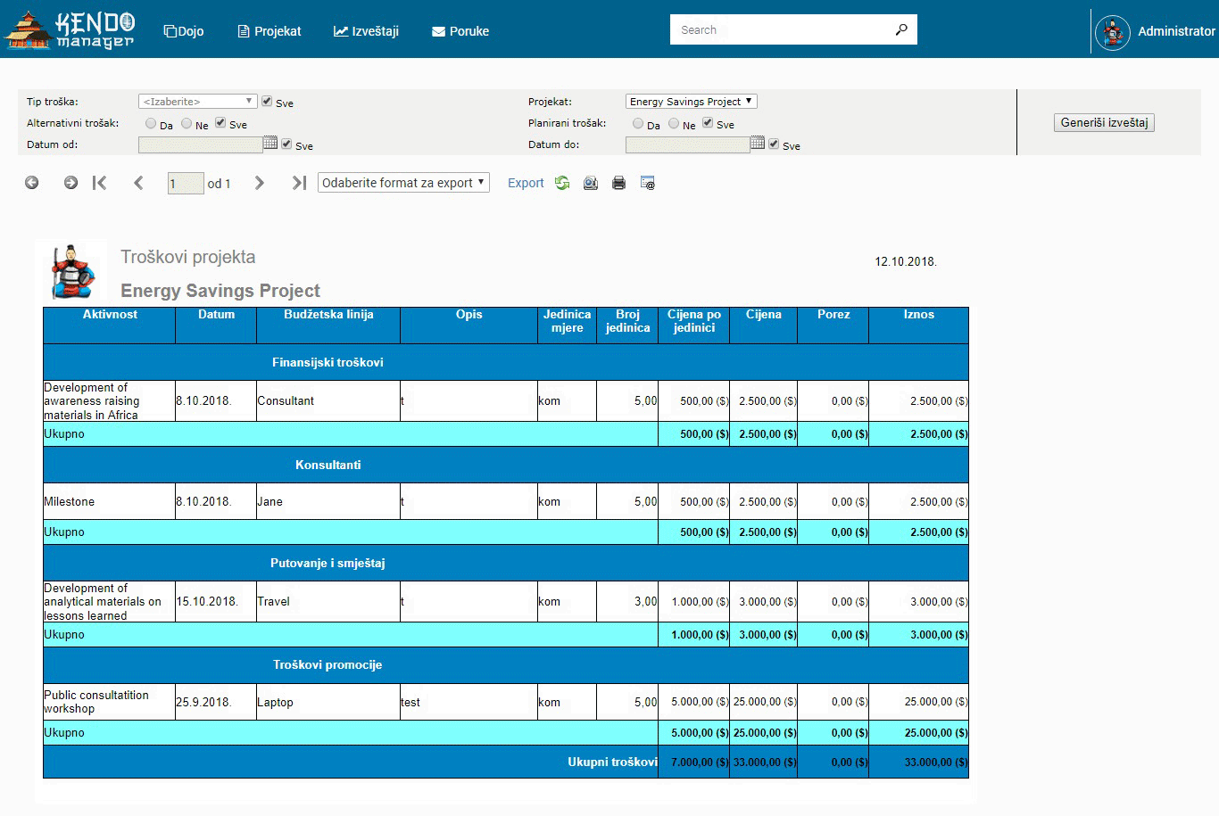Viewport: 1219px width, 816px height.
Task: Click the Export link
Action: click(526, 183)
